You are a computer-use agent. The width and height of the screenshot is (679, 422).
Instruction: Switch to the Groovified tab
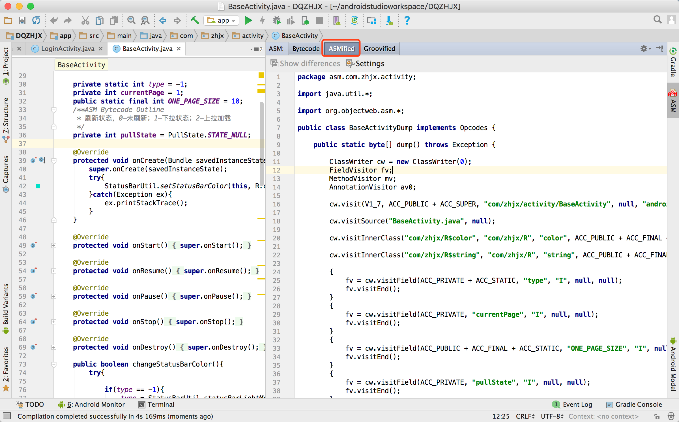(379, 49)
